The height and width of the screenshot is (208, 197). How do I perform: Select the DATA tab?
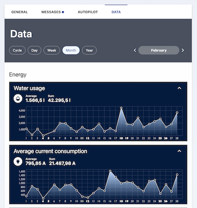tap(116, 12)
